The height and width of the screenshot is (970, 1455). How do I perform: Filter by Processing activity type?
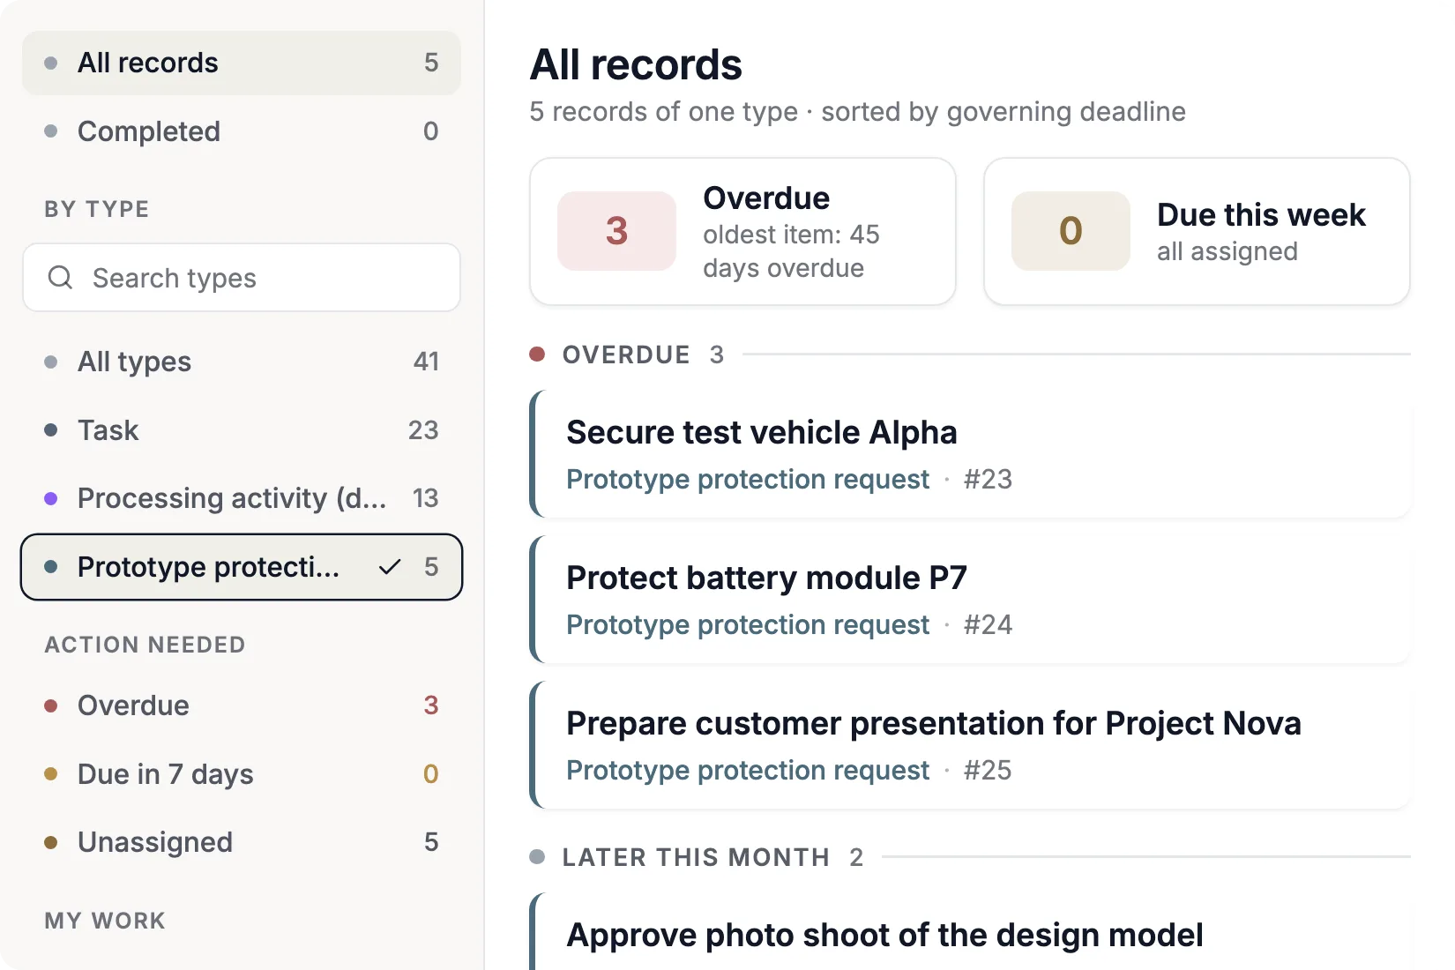242,498
